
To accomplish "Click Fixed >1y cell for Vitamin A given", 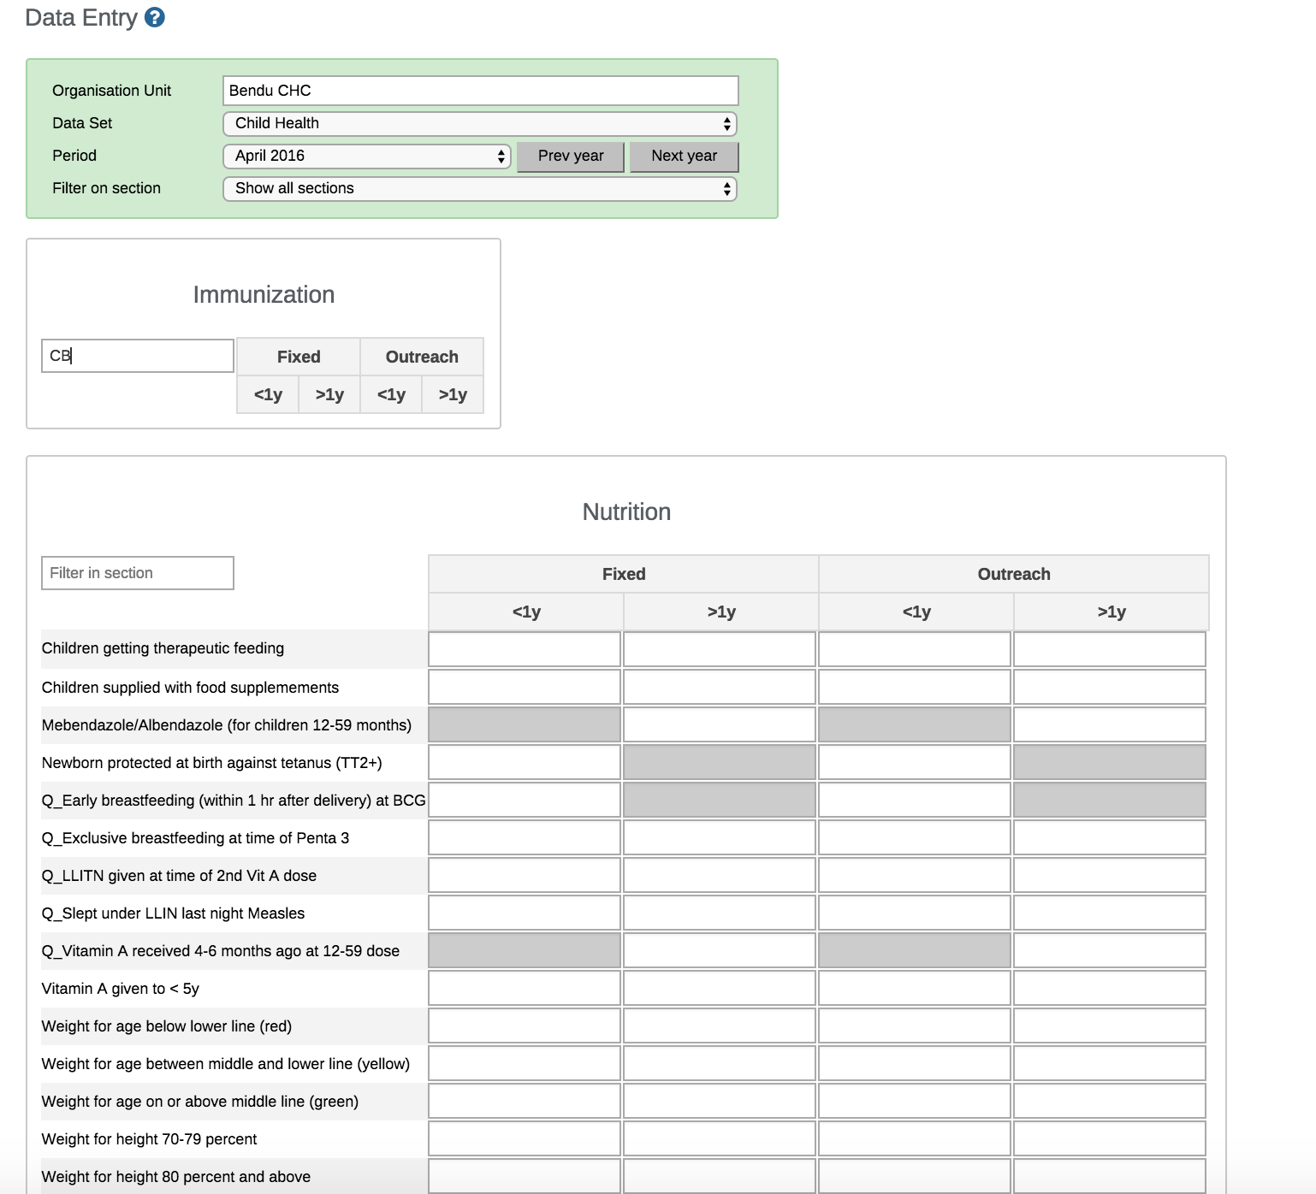I will pyautogui.click(x=720, y=988).
